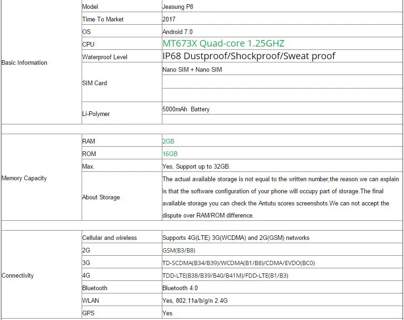Click the 'Connectivity' section heading
Viewport: 404px width, 320px height.
tap(18, 275)
